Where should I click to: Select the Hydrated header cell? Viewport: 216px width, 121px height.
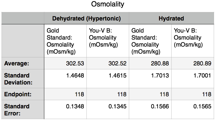point(171,19)
